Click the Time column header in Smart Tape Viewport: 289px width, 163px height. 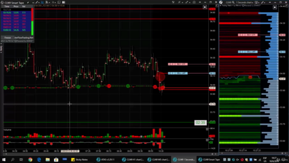point(7,6)
